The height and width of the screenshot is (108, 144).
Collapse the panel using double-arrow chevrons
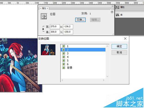(113, 6)
